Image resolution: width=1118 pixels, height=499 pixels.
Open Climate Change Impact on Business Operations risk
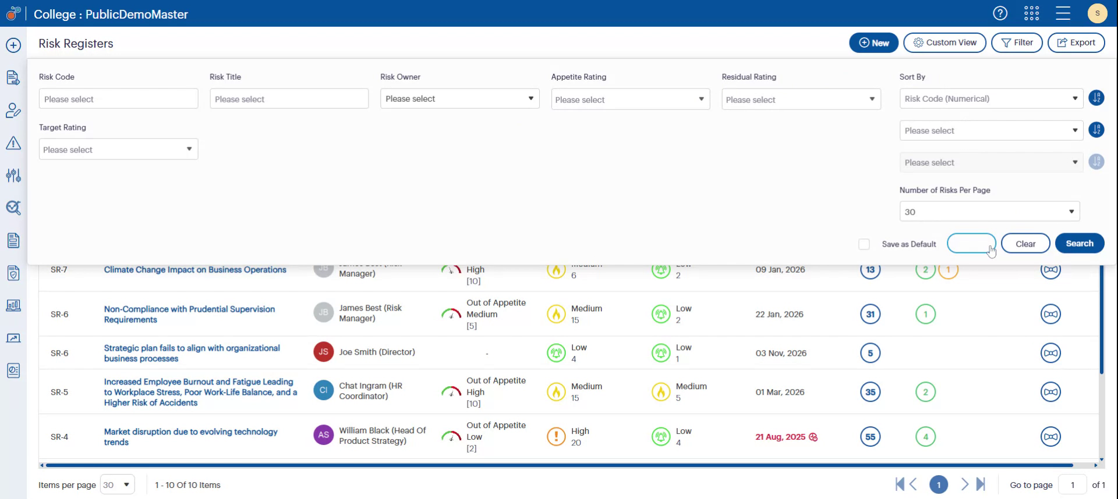[x=195, y=270]
